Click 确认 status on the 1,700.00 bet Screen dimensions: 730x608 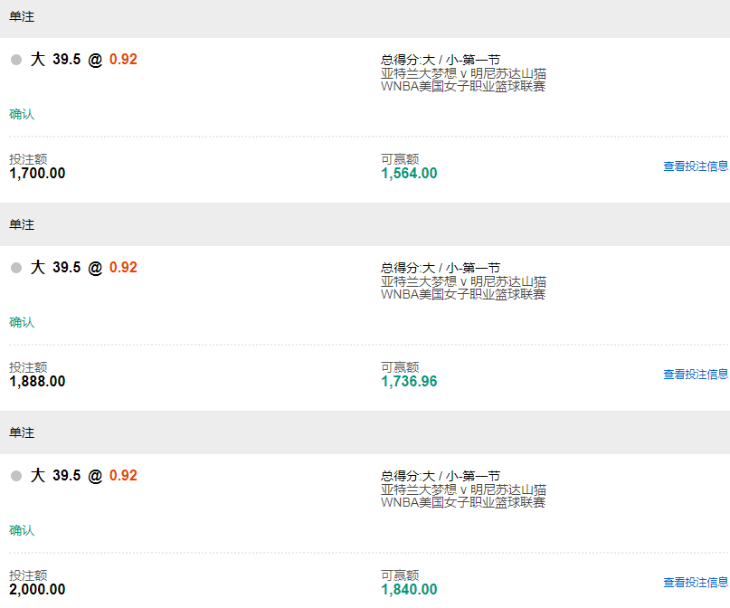click(22, 114)
